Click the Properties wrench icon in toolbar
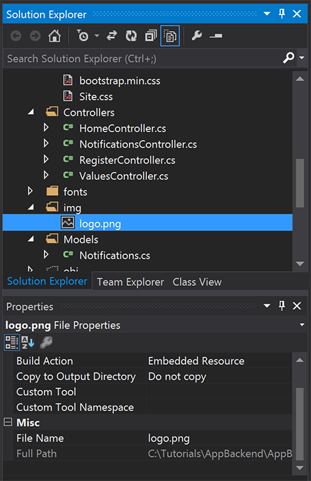This screenshot has height=481, width=311. tap(197, 36)
